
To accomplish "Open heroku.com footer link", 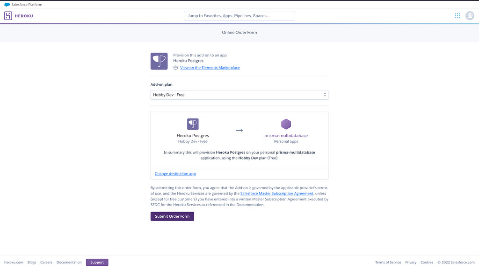I will pyautogui.click(x=14, y=262).
